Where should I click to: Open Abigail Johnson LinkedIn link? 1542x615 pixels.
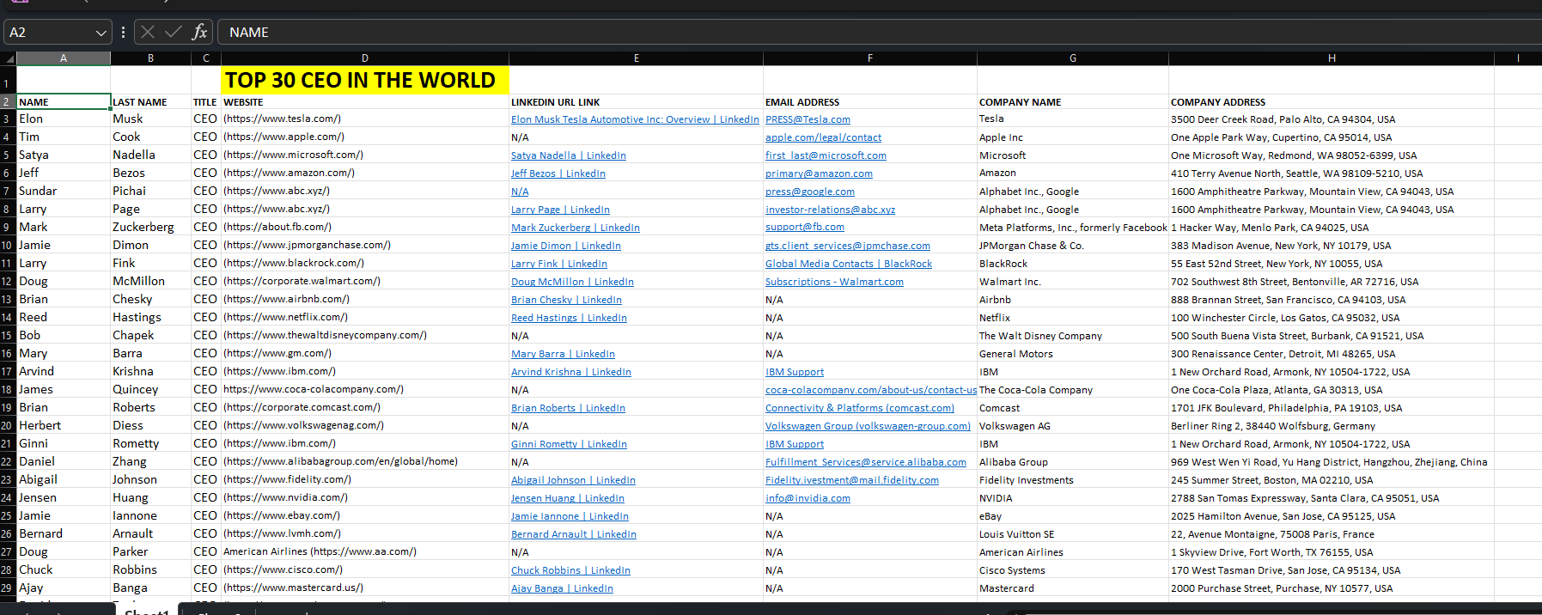(x=573, y=480)
